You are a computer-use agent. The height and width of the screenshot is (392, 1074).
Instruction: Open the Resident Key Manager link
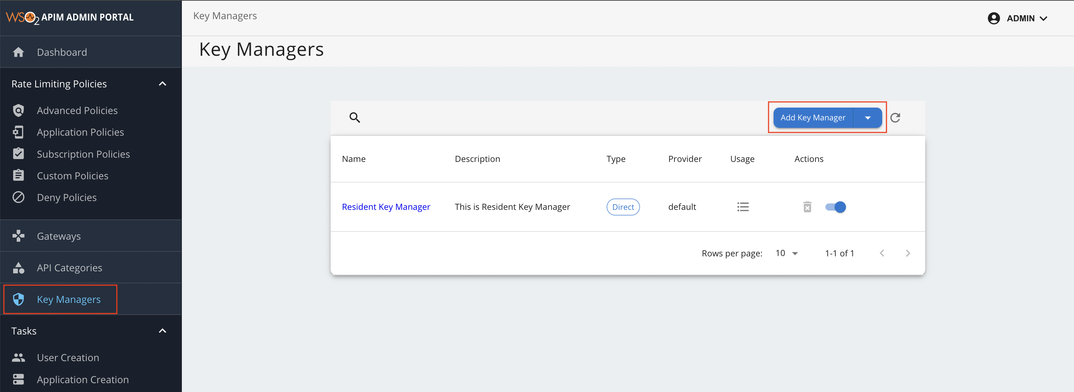coord(386,206)
